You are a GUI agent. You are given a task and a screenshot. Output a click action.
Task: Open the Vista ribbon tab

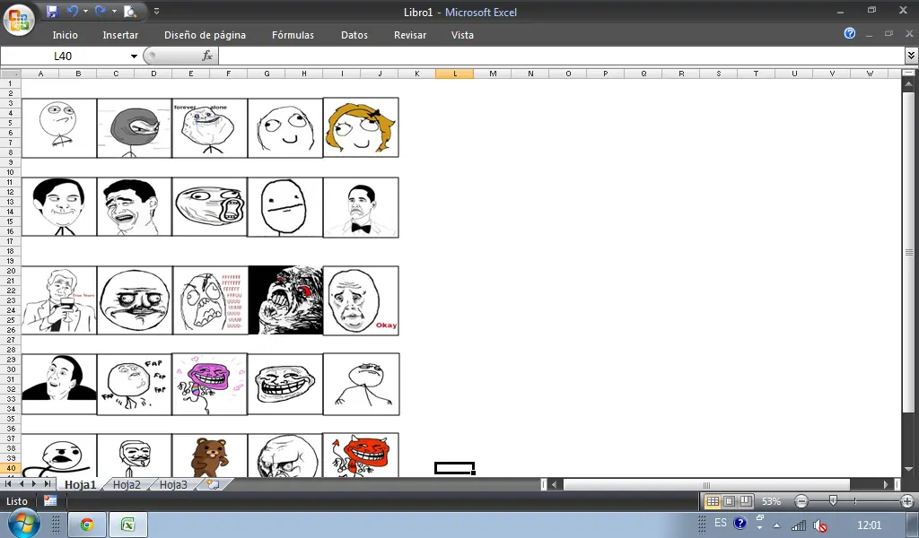point(462,35)
